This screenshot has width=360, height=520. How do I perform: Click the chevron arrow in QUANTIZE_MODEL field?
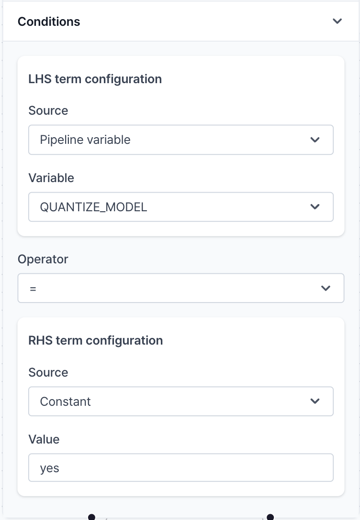[315, 207]
